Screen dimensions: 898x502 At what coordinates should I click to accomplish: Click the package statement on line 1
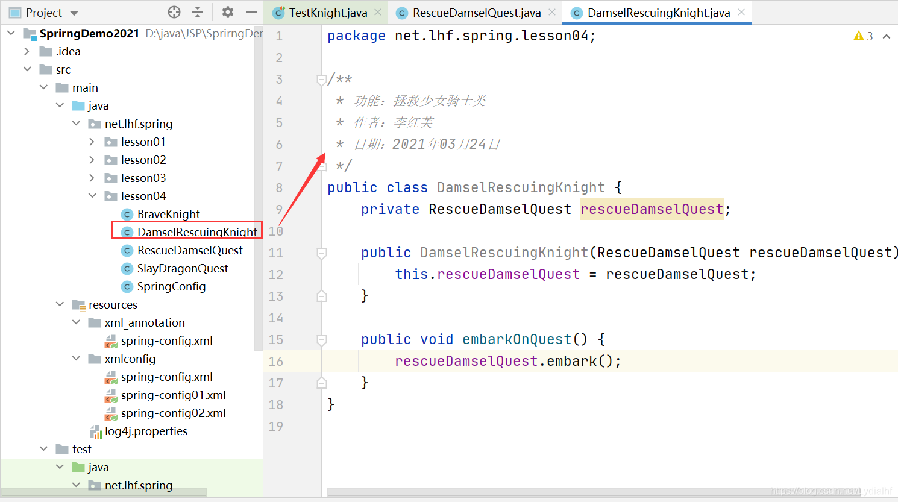click(461, 36)
